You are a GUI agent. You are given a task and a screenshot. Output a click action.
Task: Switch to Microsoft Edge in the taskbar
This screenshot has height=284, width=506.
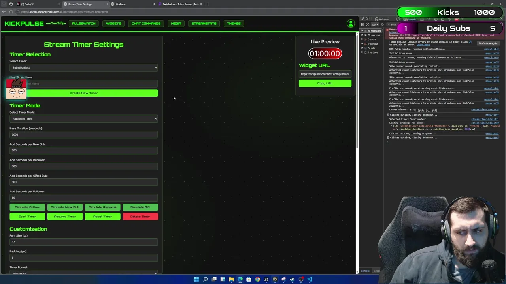[x=240, y=279]
